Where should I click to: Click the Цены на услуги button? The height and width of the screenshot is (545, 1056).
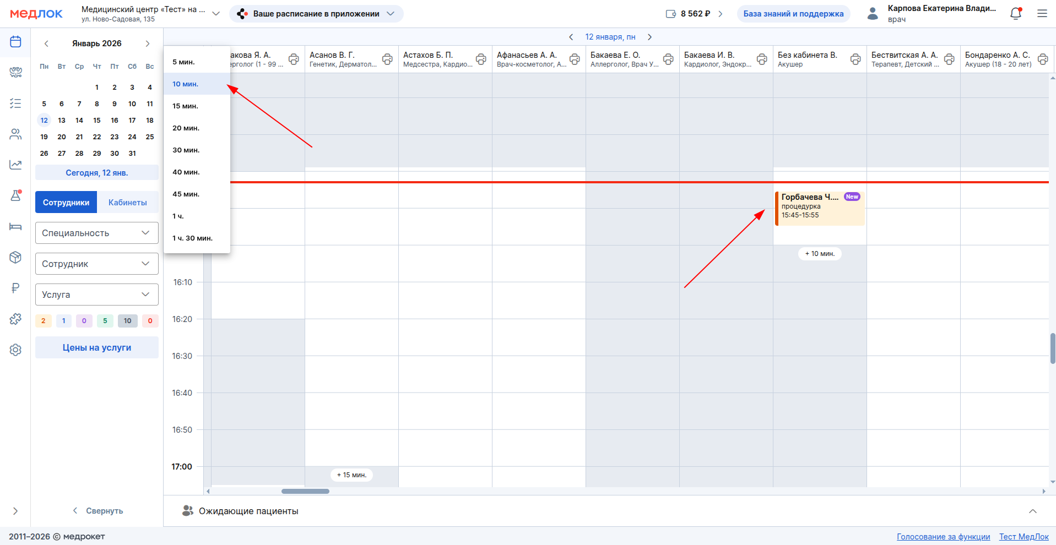pos(96,347)
